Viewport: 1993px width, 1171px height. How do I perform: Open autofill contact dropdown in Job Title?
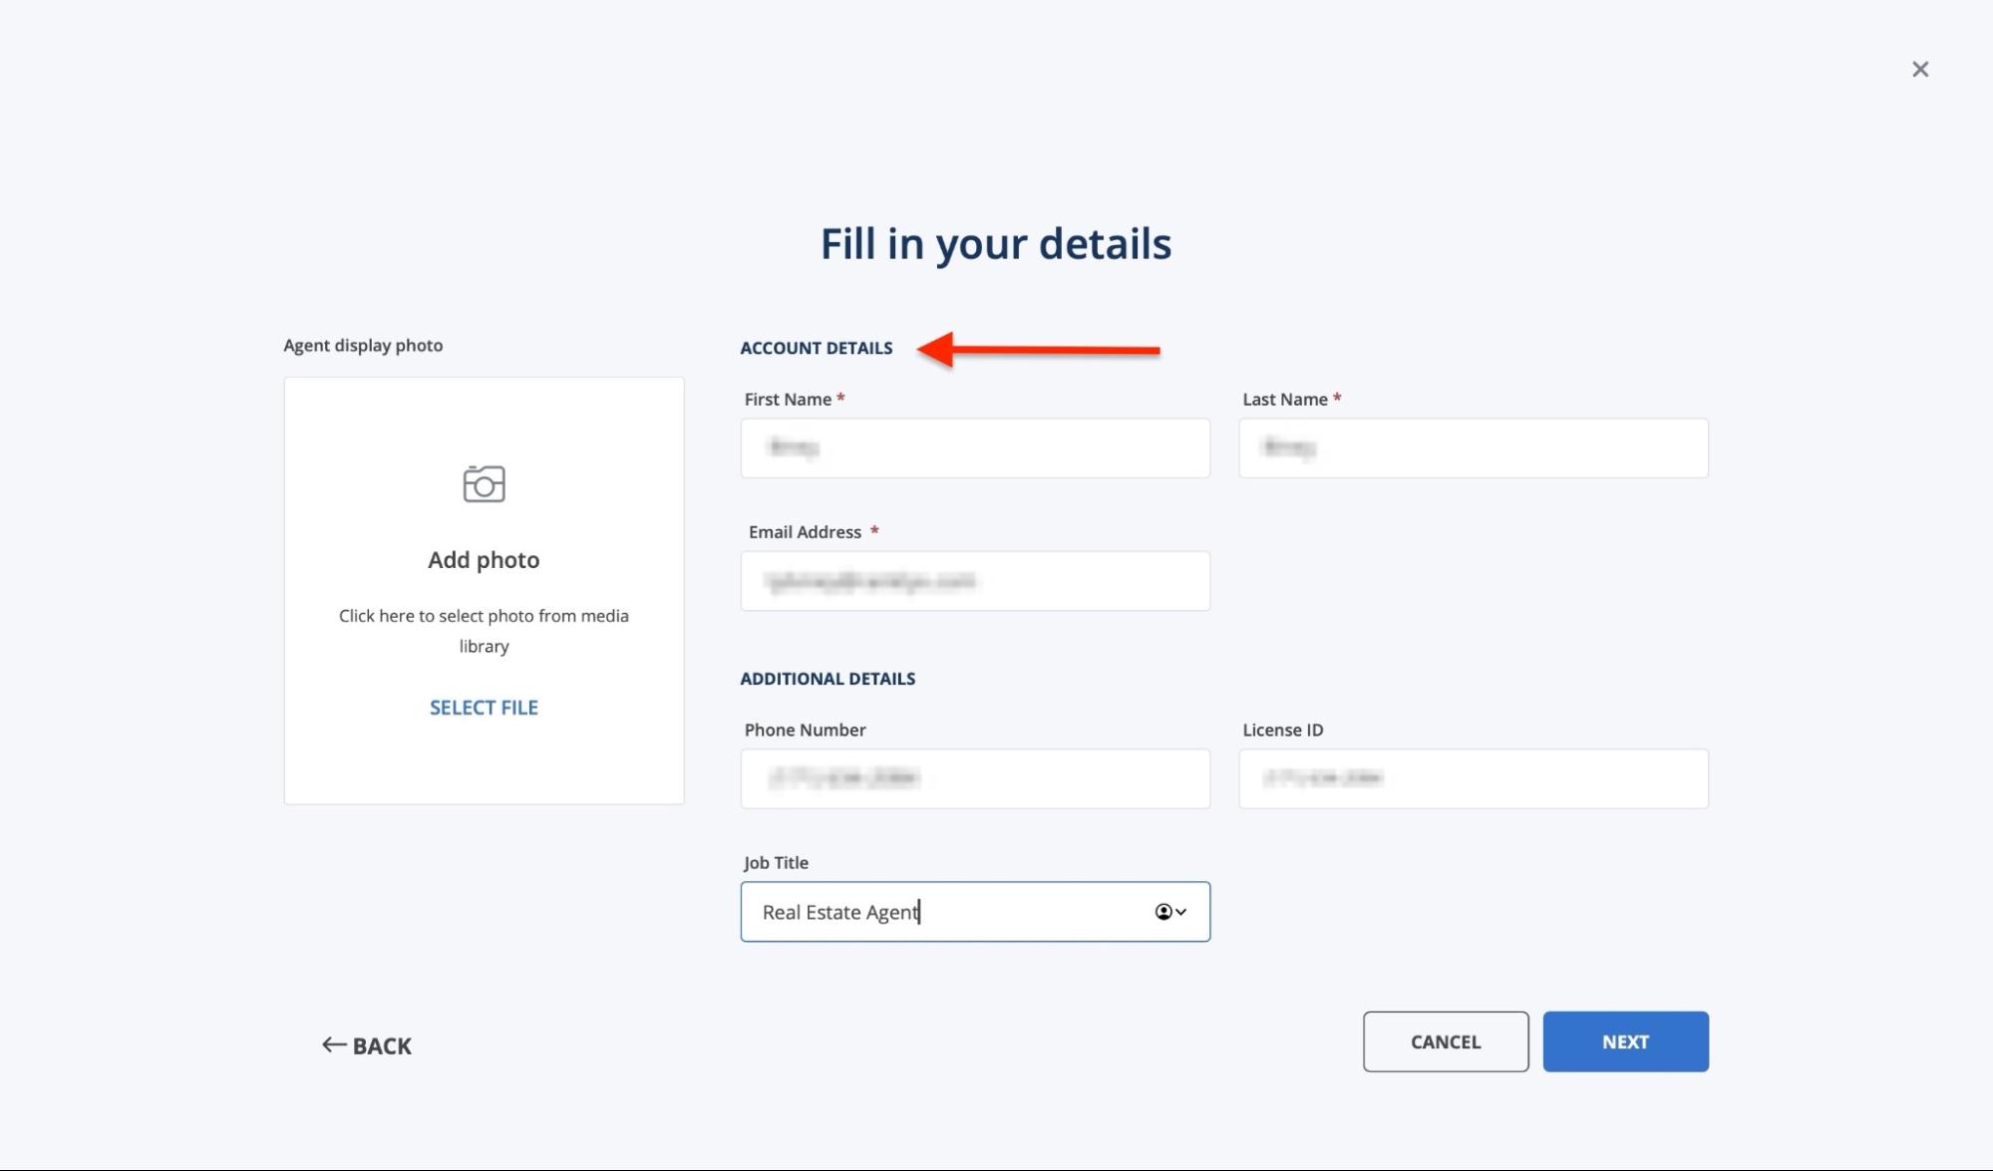(x=1170, y=912)
